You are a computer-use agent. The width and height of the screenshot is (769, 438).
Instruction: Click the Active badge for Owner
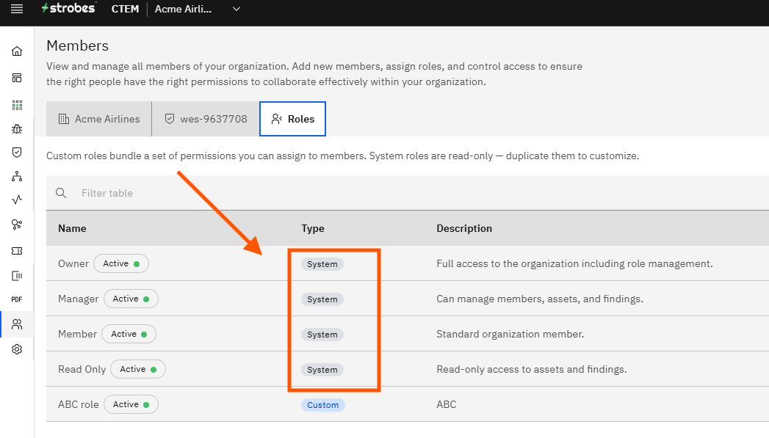(x=121, y=263)
